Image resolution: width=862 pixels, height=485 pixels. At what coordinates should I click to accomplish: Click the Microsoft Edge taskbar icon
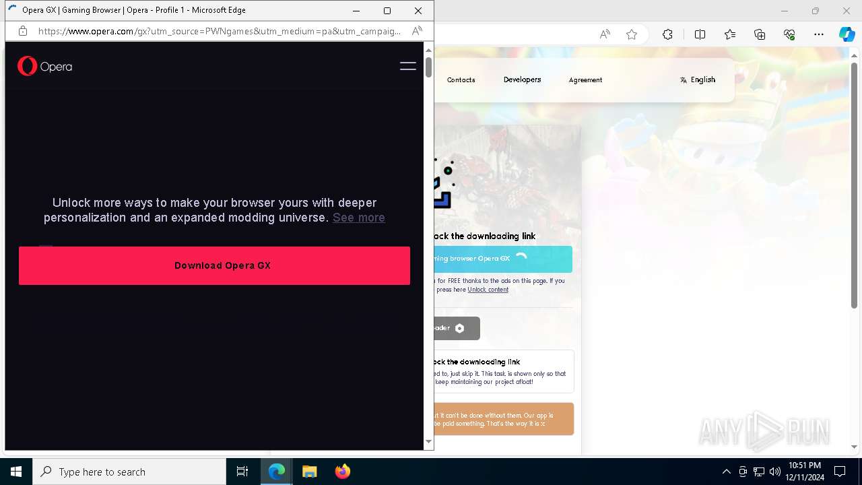point(277,472)
